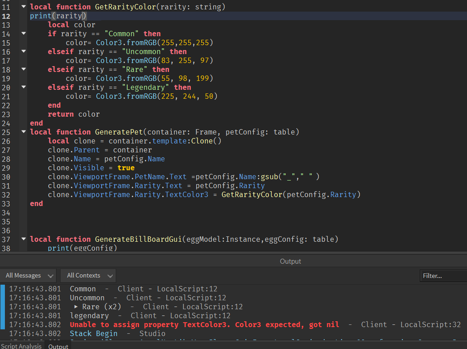467x349 pixels.
Task: Select the highlighted print(rarity) line
Action: coord(57,15)
